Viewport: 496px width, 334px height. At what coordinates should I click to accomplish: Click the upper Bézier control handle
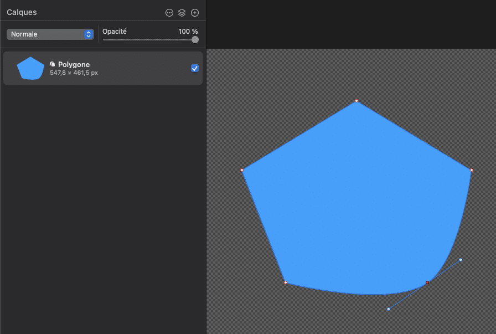pos(461,260)
